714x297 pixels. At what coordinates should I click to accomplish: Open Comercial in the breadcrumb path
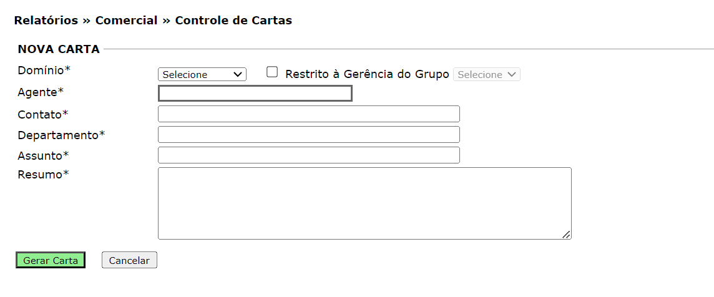tap(126, 21)
